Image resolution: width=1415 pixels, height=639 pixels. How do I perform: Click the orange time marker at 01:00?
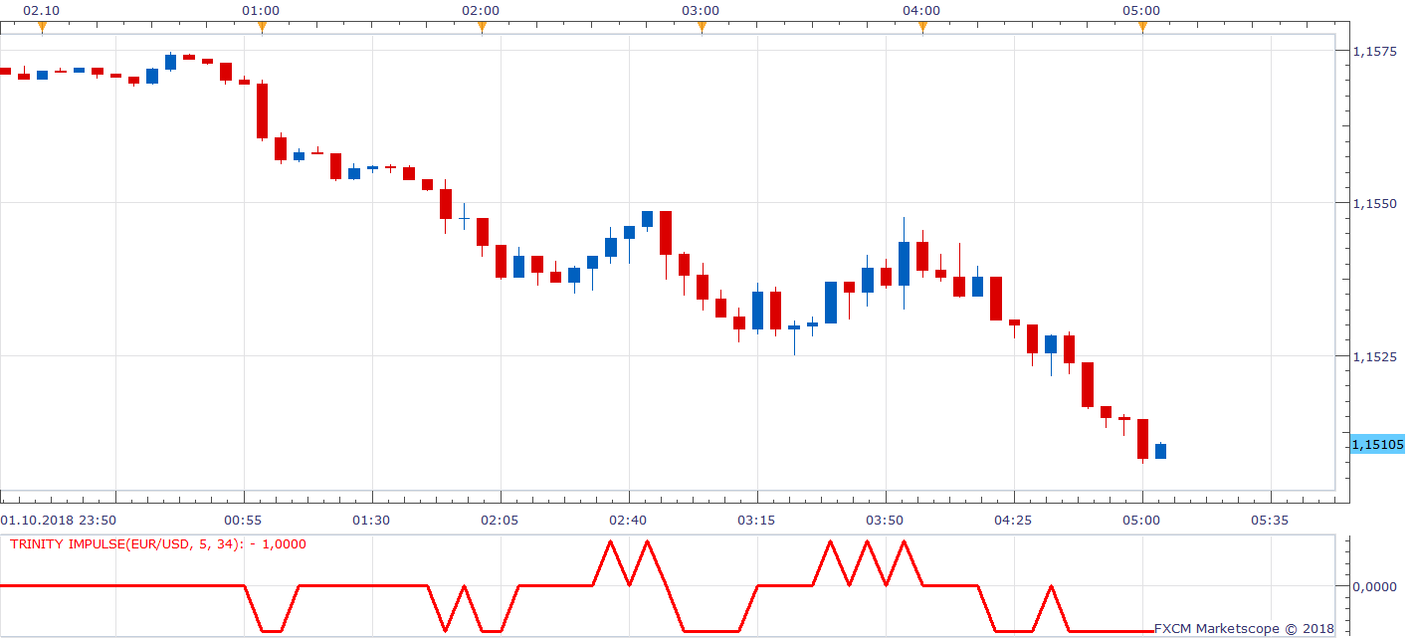(x=262, y=28)
